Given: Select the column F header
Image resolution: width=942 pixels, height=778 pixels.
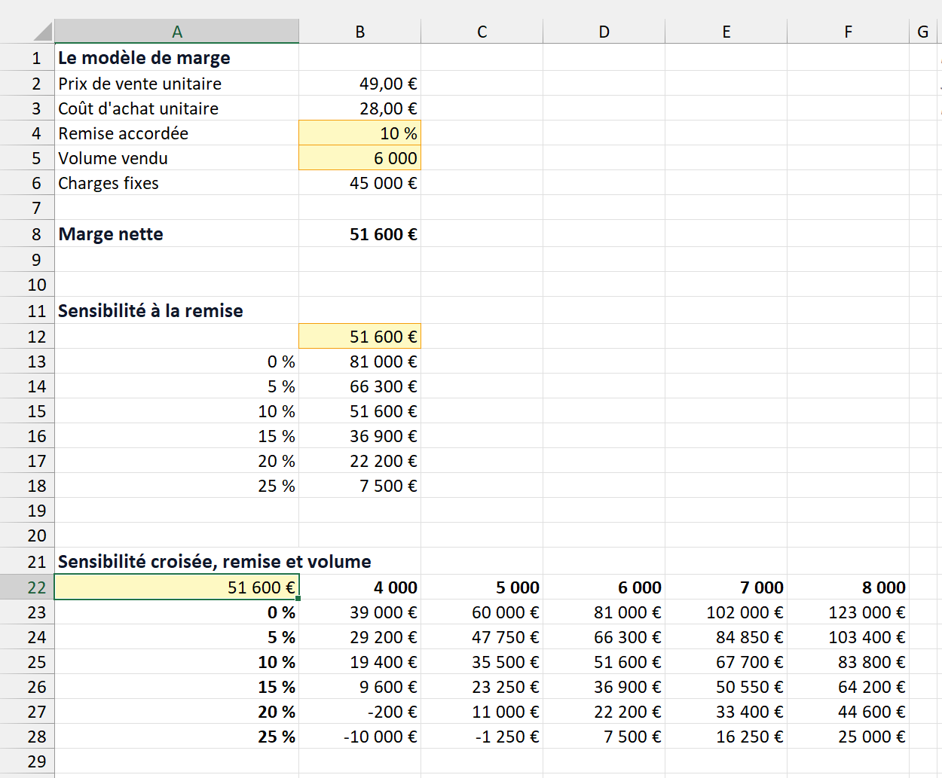Looking at the screenshot, I should [x=849, y=32].
